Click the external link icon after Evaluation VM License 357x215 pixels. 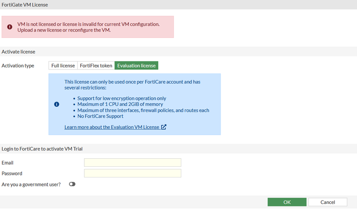[164, 127]
